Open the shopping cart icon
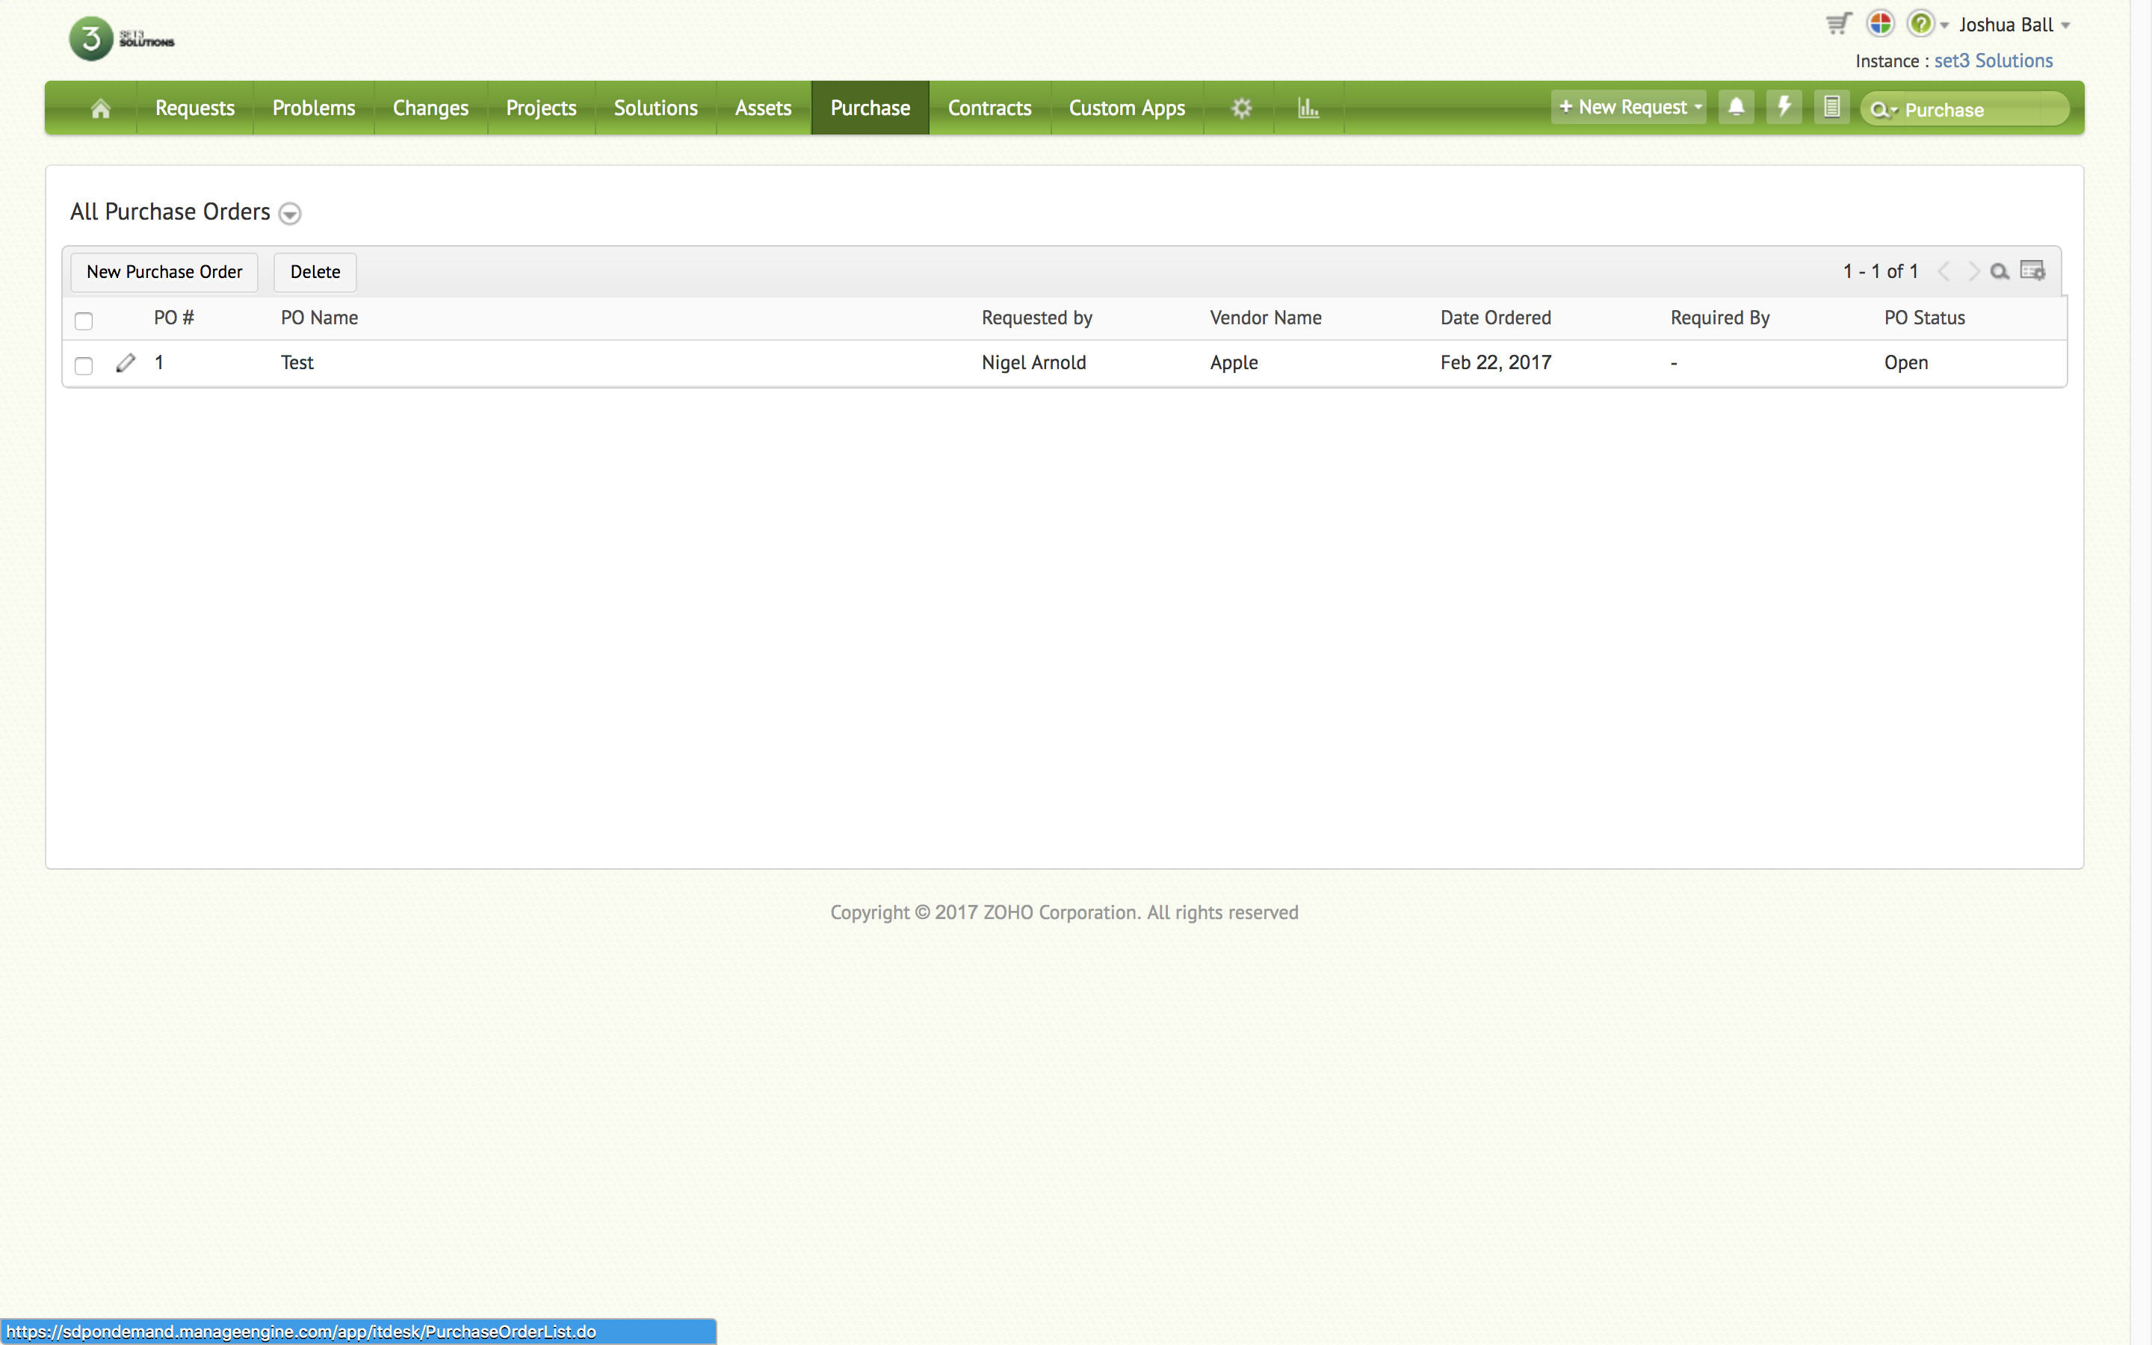The width and height of the screenshot is (2152, 1345). tap(1838, 24)
